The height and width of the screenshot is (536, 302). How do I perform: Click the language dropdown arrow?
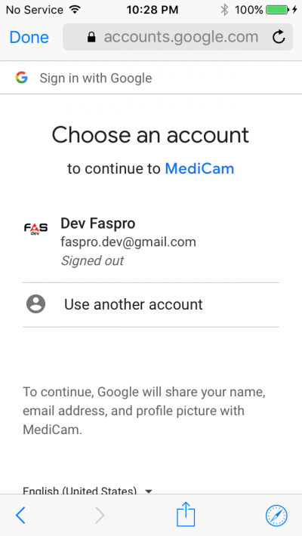pos(149,491)
